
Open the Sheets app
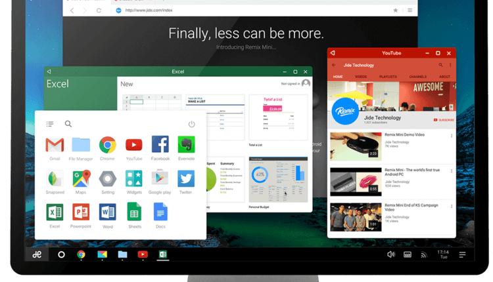point(134,212)
